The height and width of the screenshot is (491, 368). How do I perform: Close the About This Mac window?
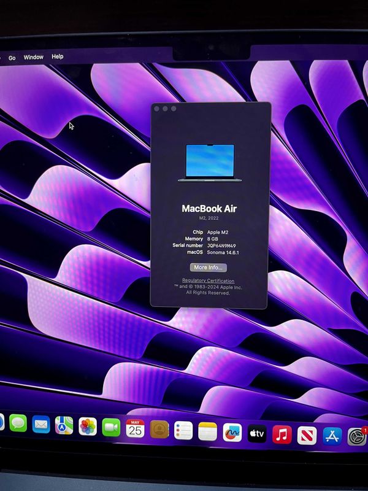tap(157, 109)
